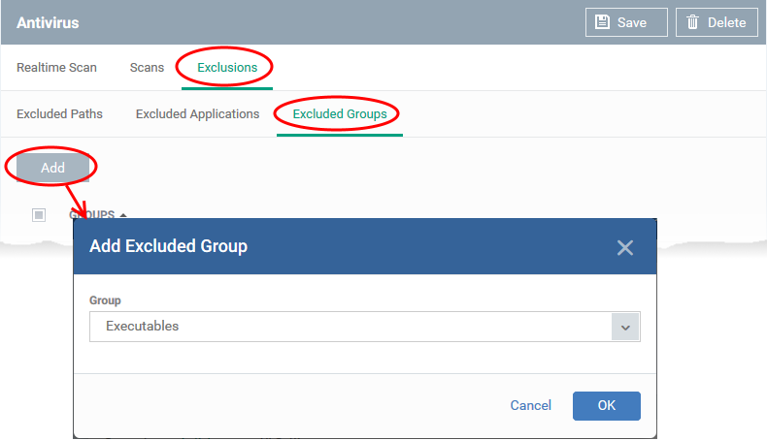Close the Add Excluded Group dialog

[x=624, y=247]
